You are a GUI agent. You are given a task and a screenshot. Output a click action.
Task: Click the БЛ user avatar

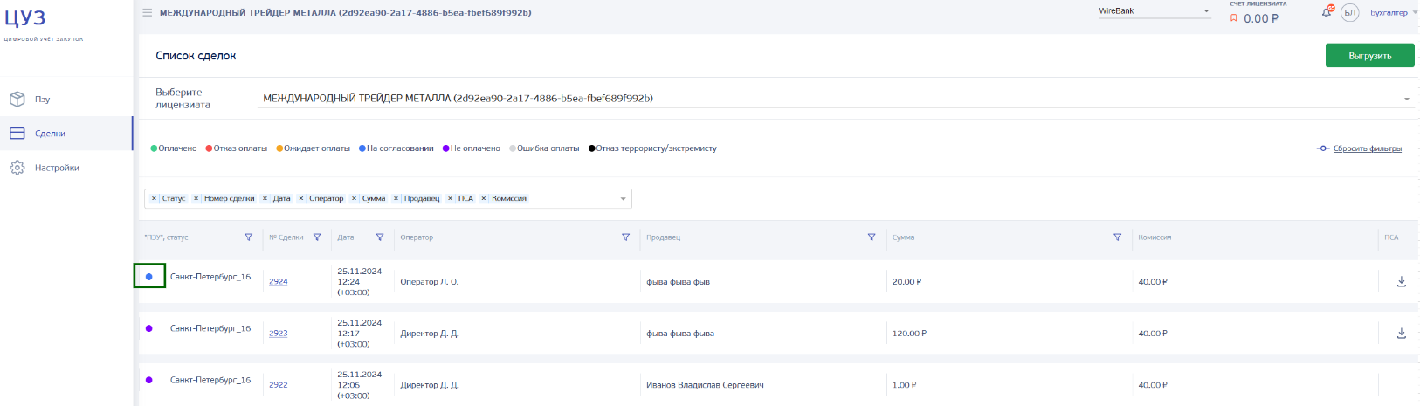(1349, 12)
